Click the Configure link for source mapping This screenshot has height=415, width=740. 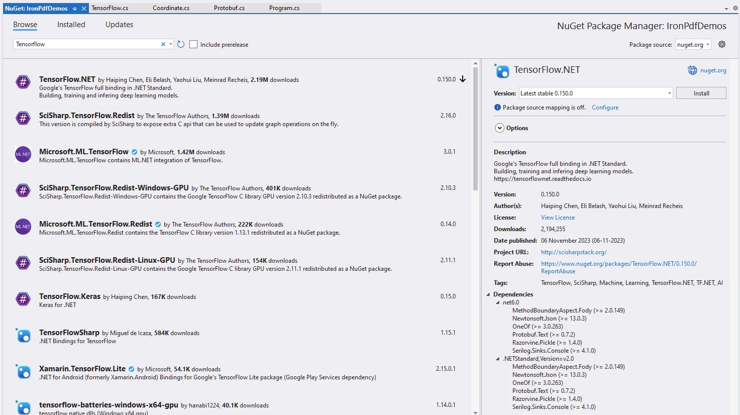(605, 108)
